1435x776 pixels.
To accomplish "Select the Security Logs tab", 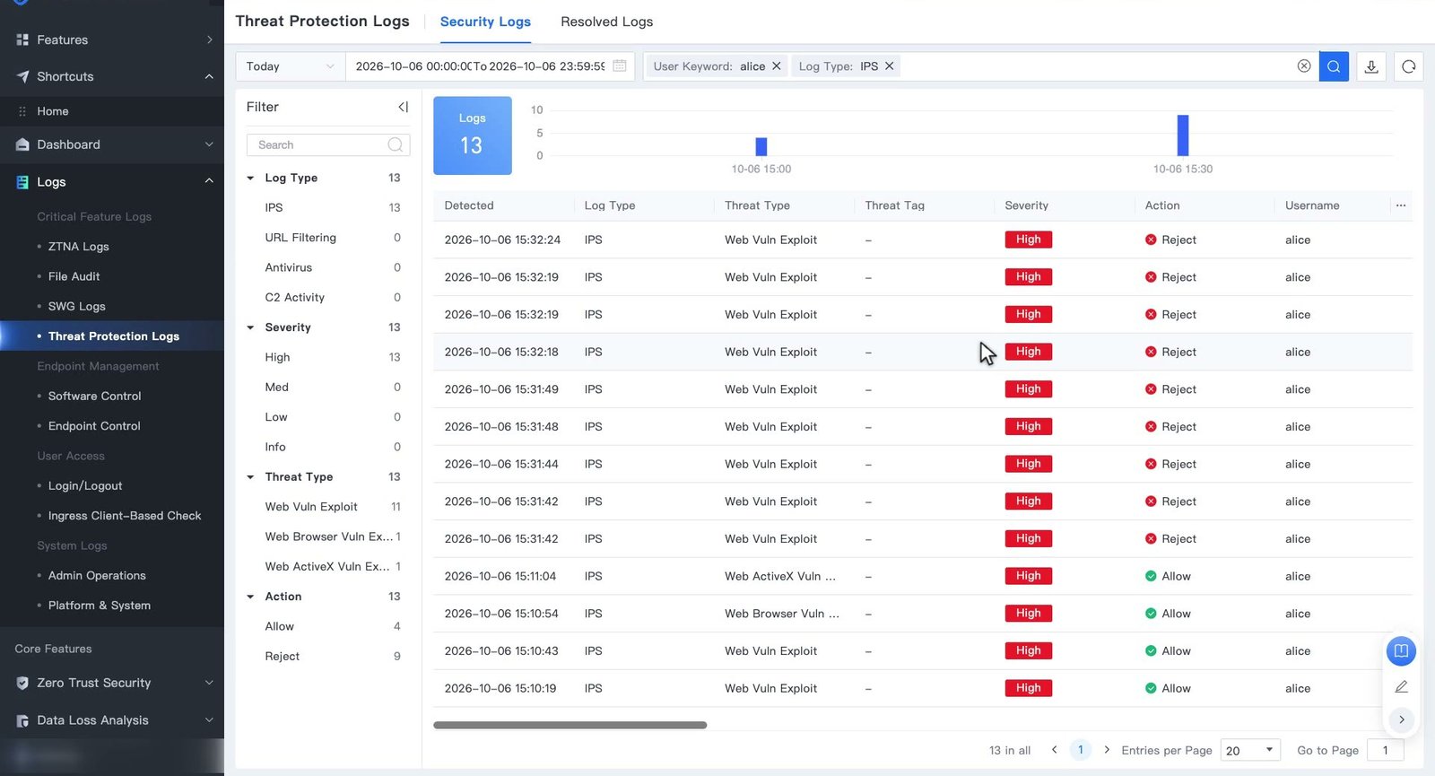I will click(485, 22).
